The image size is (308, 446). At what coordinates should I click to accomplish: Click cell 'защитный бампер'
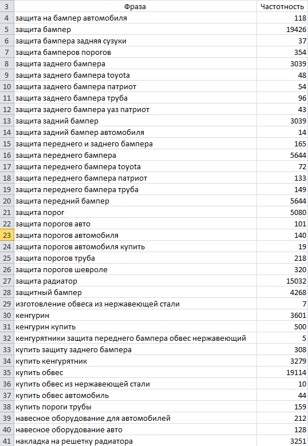point(135,292)
